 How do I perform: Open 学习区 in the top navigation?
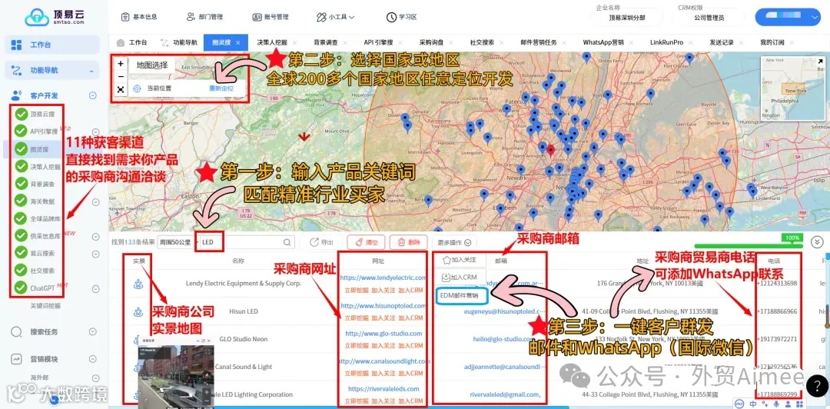point(402,17)
